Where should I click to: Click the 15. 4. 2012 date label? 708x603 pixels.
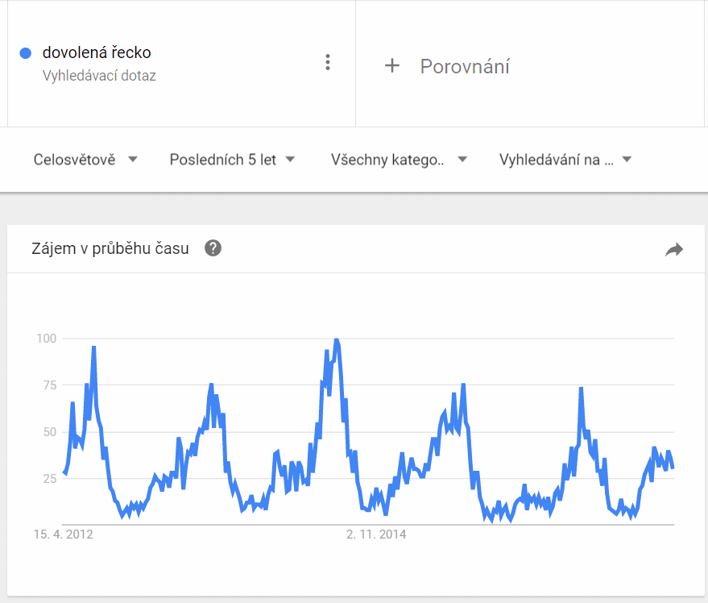click(x=63, y=534)
